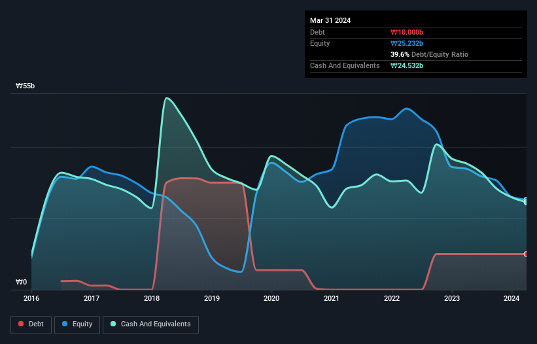Click the Debt row label in tooltip

(x=317, y=32)
